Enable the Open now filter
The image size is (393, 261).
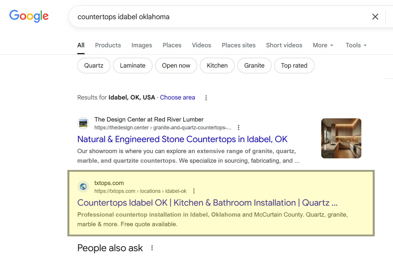176,66
